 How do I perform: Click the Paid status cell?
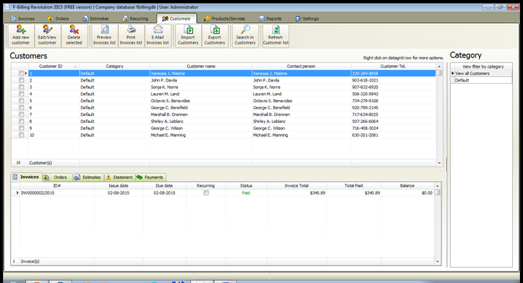(246, 193)
